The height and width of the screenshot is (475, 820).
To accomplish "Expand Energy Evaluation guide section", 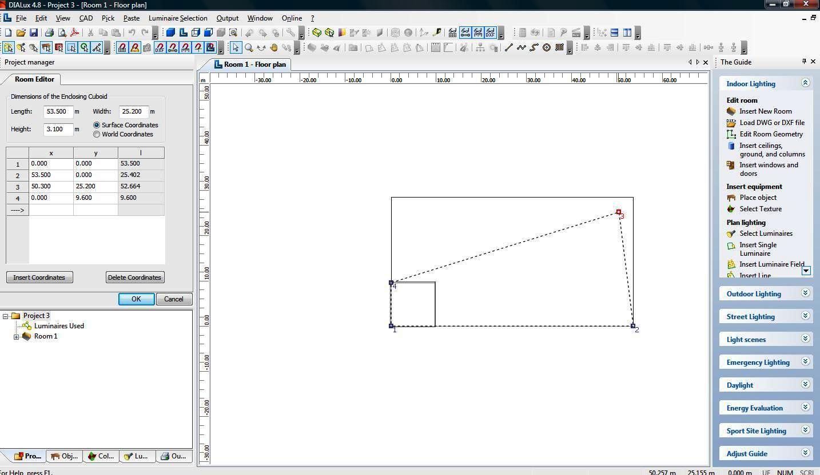I will [x=806, y=407].
